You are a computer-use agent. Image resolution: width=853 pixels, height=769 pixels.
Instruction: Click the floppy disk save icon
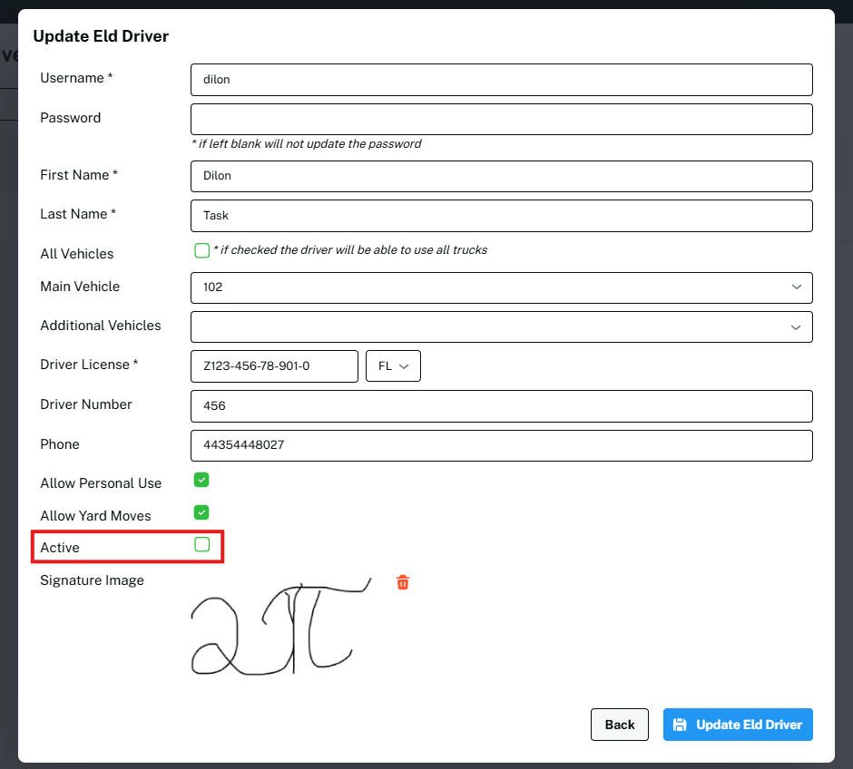point(680,725)
